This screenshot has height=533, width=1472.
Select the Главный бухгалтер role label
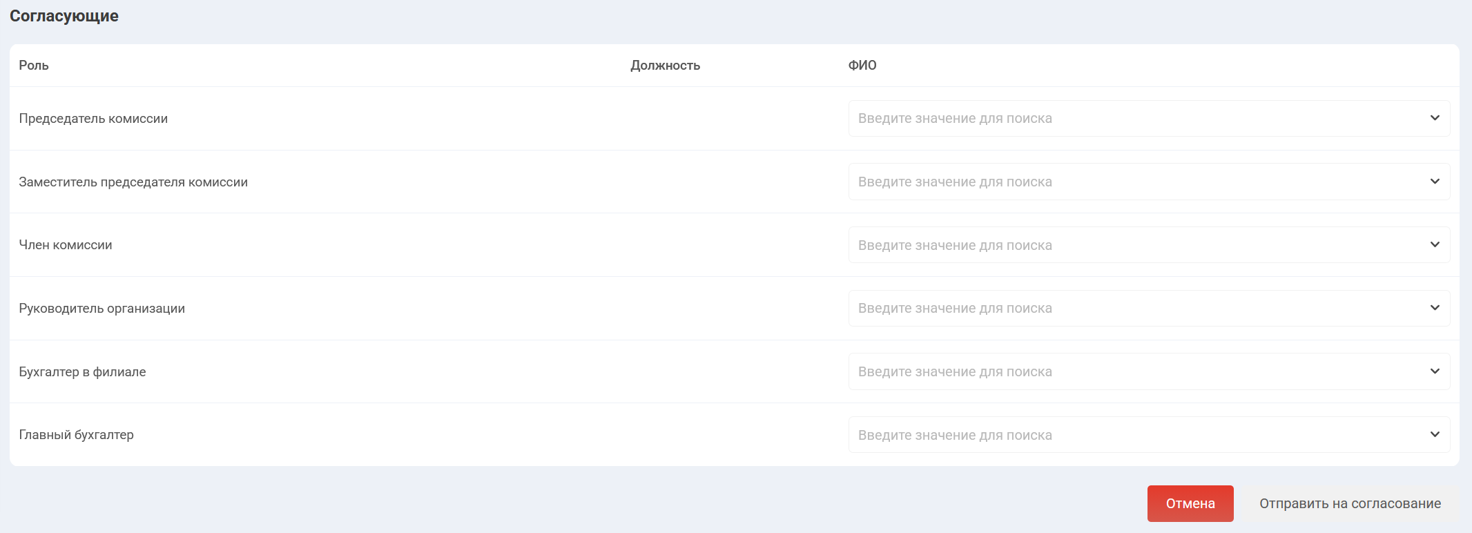(x=76, y=435)
